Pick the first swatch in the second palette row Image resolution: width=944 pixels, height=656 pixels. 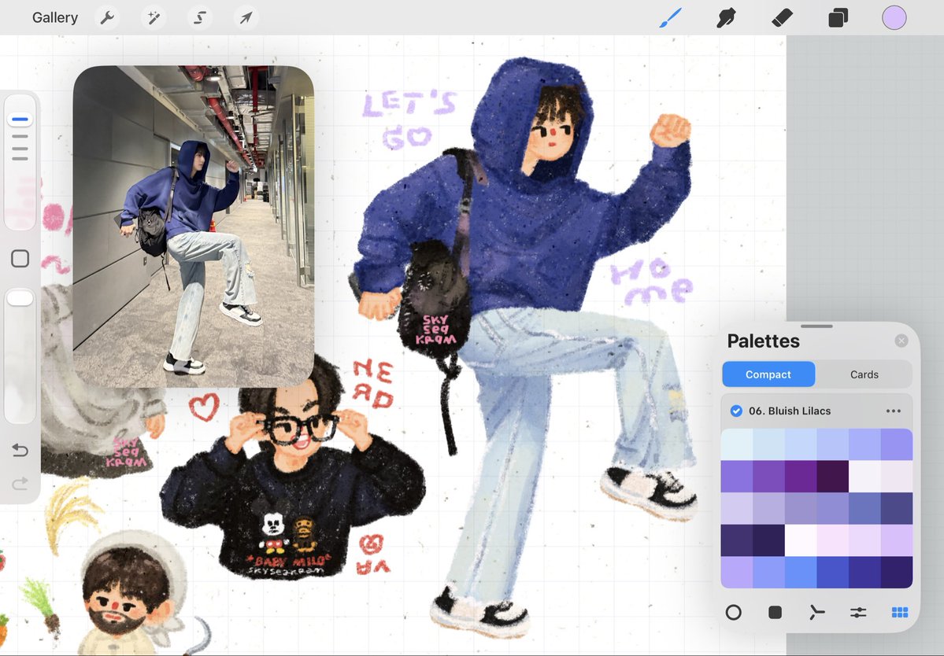[737, 476]
